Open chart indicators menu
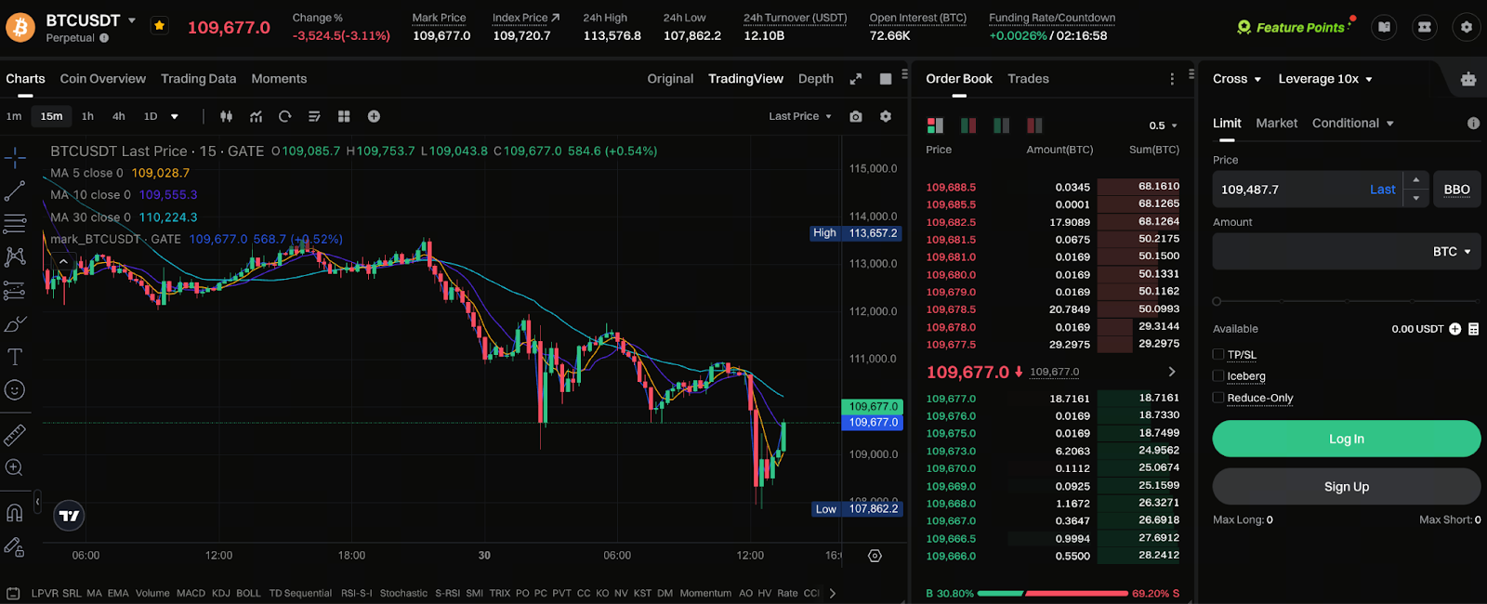The image size is (1487, 604). click(x=256, y=116)
